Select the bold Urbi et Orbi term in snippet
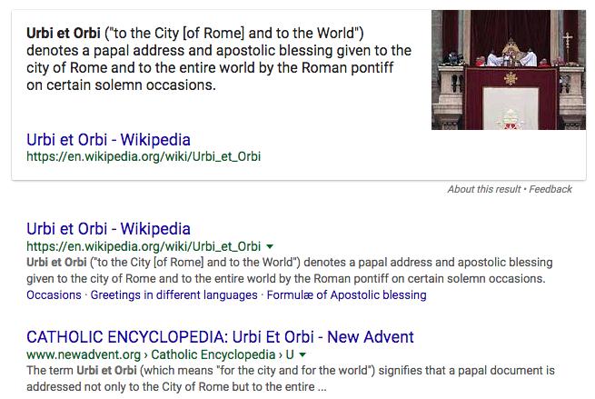 point(64,33)
